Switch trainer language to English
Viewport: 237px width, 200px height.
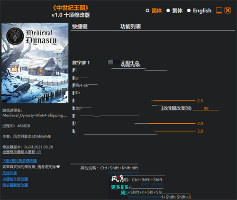pyautogui.click(x=189, y=10)
